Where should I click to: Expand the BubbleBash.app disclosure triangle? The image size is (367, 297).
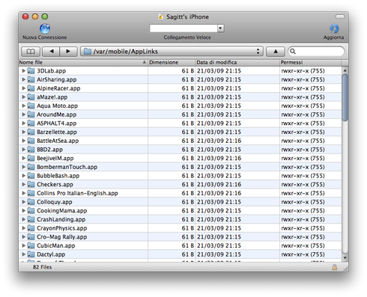23,176
